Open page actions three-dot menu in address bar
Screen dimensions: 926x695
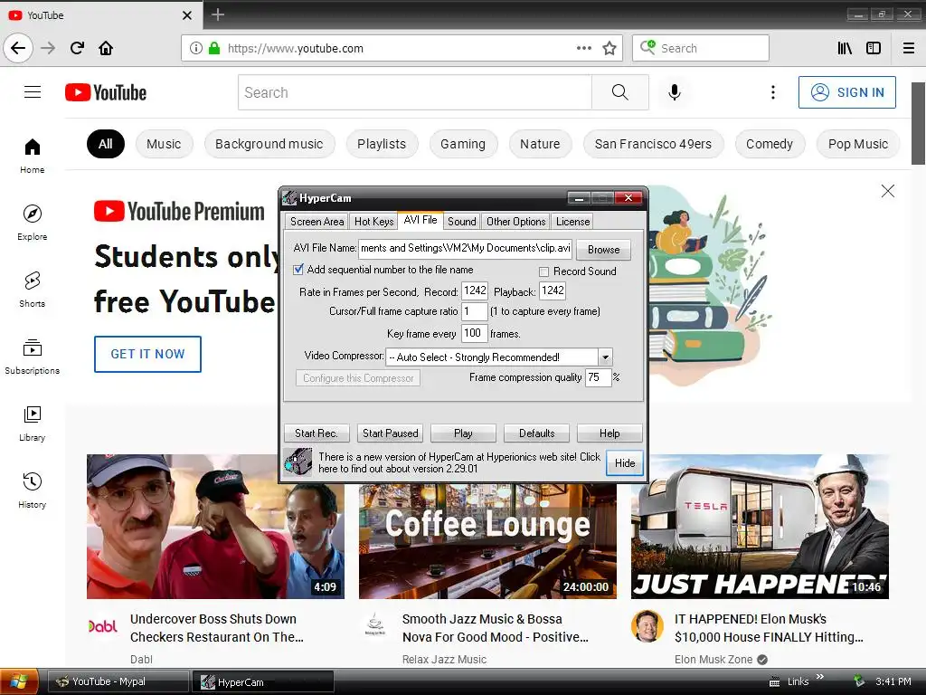pos(584,48)
